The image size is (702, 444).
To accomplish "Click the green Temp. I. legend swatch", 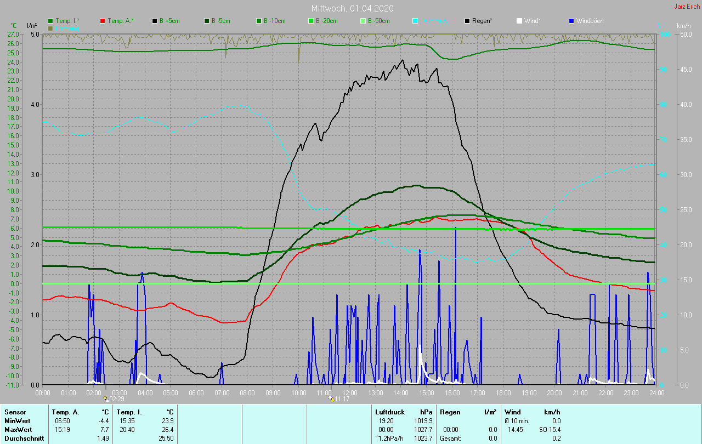I will click(x=51, y=21).
